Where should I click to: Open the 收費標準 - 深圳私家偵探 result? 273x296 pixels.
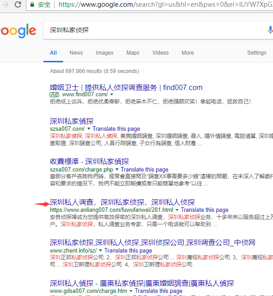coord(89,161)
